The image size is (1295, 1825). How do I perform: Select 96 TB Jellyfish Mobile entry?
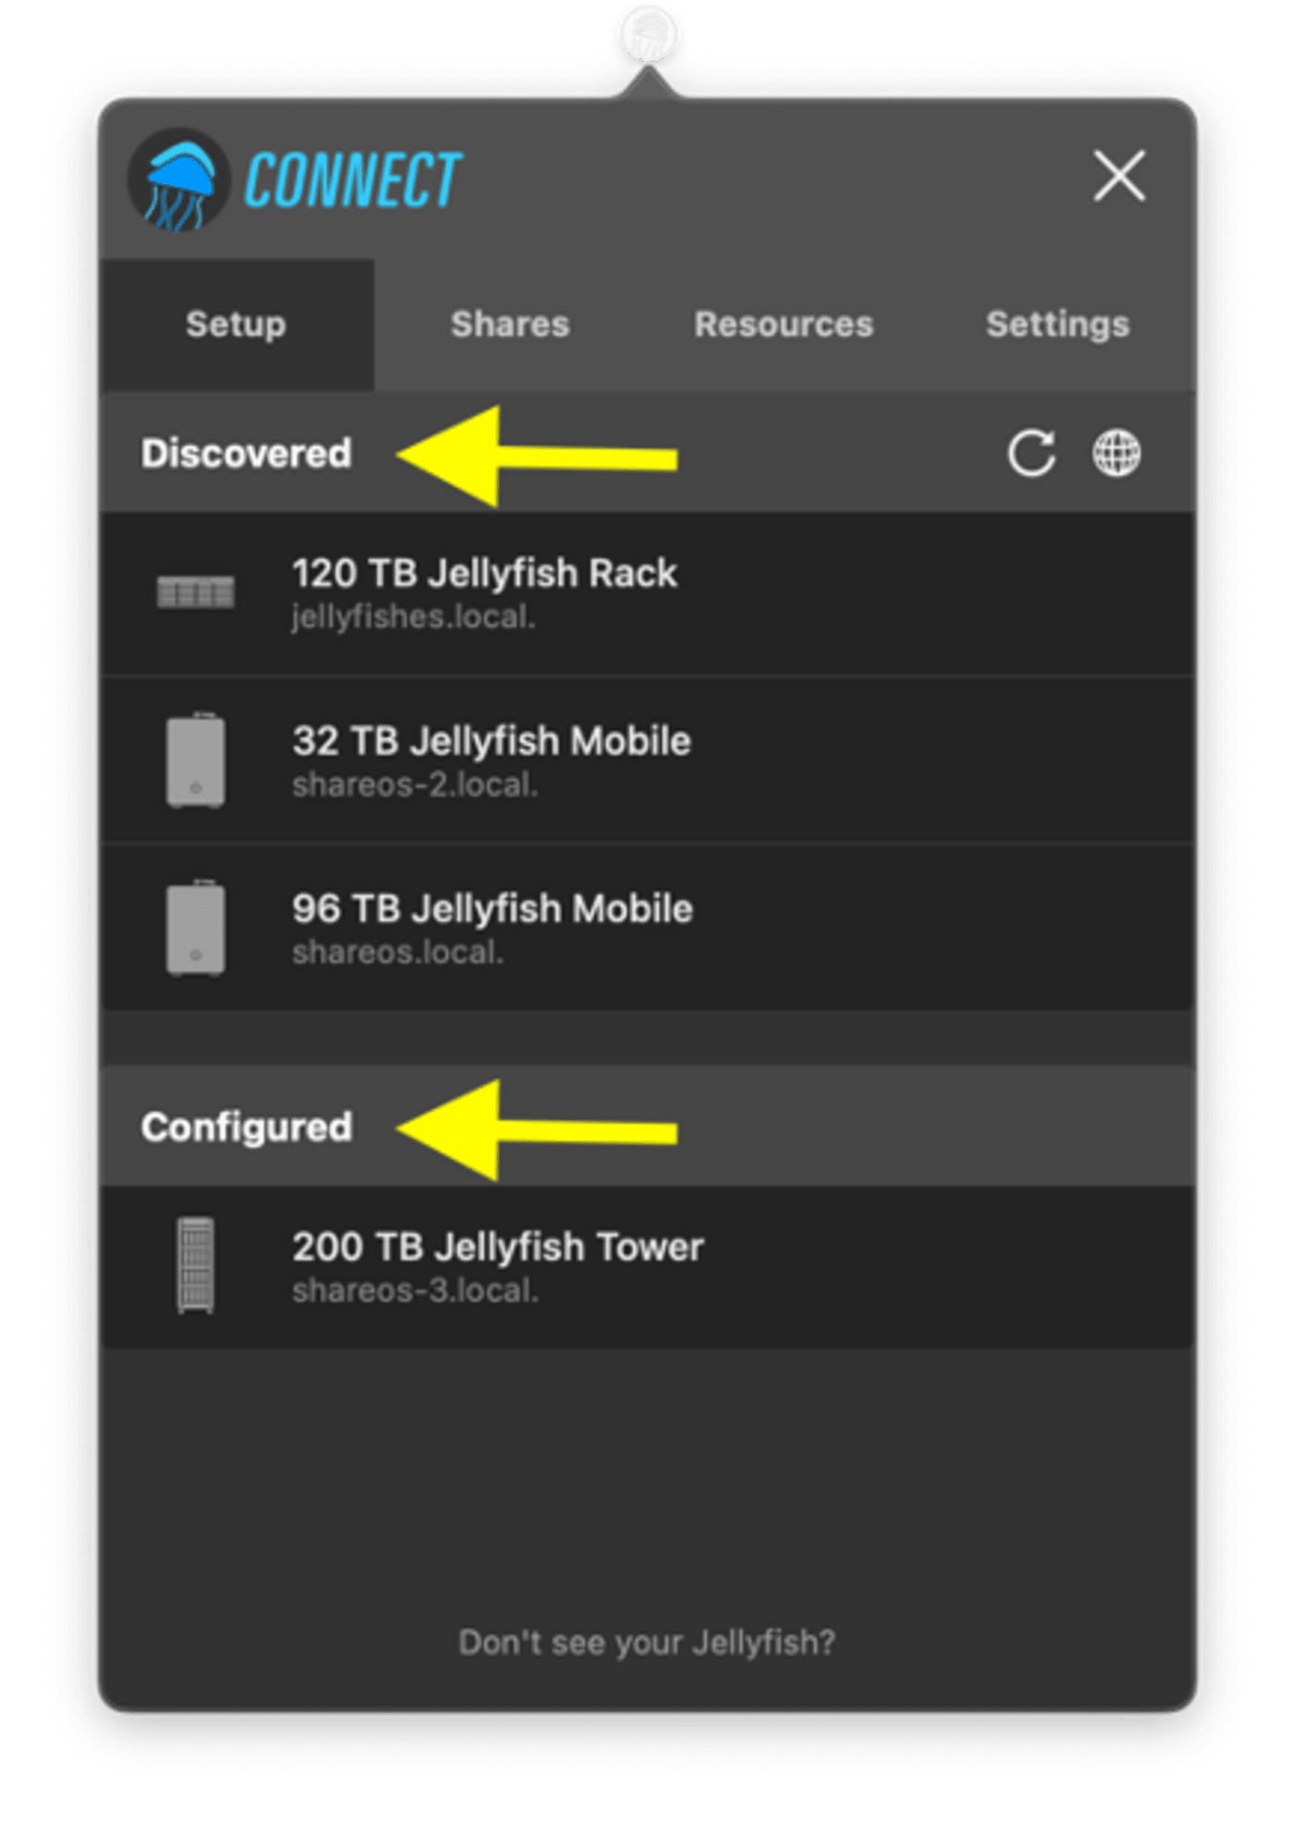click(647, 927)
